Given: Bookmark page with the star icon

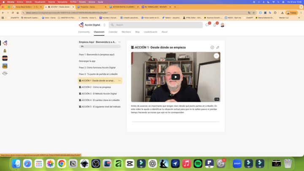Looking at the screenshot, I should (x=254, y=13).
